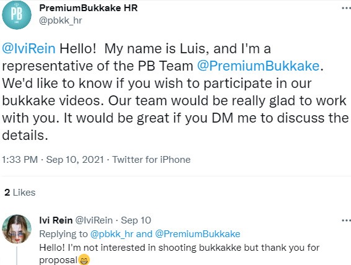Click @pbkk_hr in the Replying to line
This screenshot has height=265, width=351.
(x=112, y=234)
